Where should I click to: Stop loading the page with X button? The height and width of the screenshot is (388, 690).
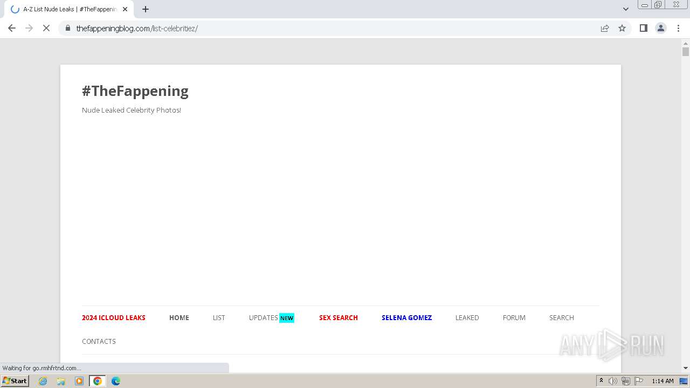pyautogui.click(x=46, y=28)
